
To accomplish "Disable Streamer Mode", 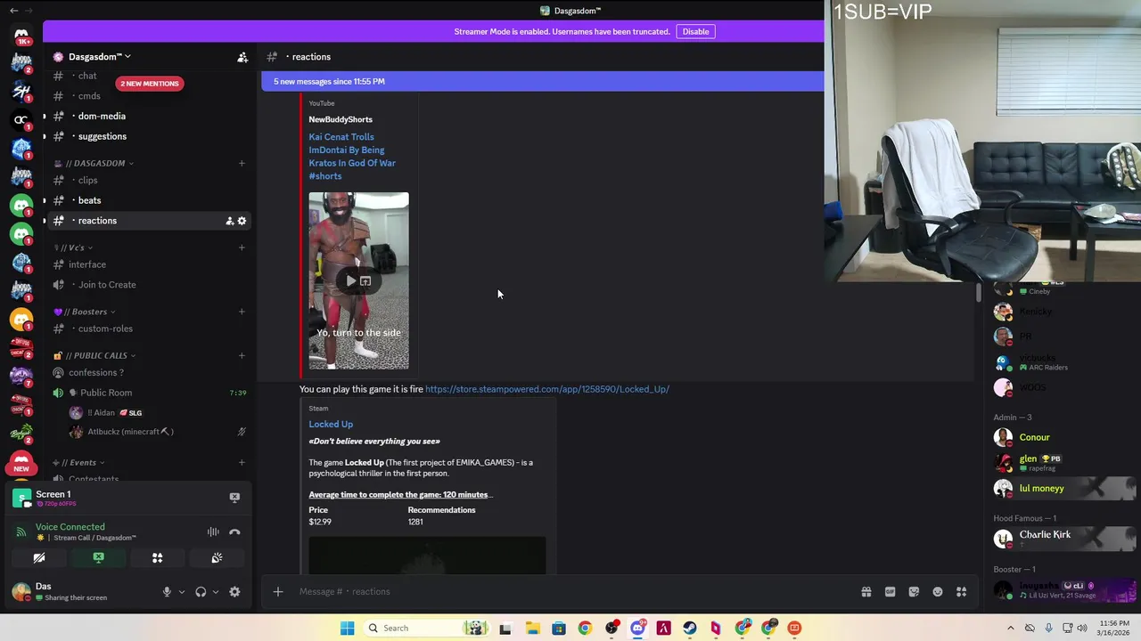I will tap(695, 31).
